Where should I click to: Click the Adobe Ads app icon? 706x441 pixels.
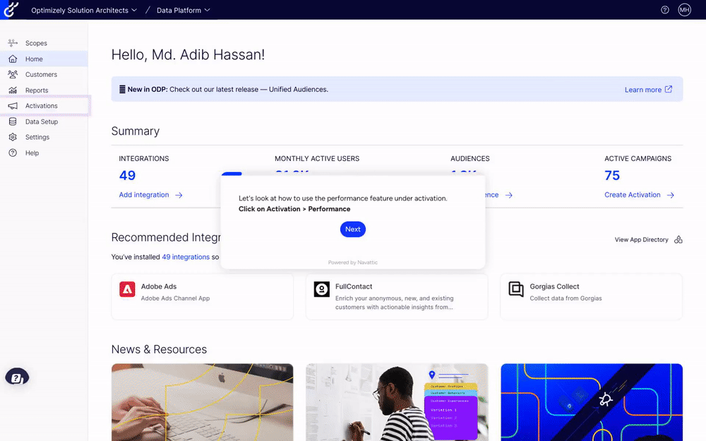(x=127, y=289)
